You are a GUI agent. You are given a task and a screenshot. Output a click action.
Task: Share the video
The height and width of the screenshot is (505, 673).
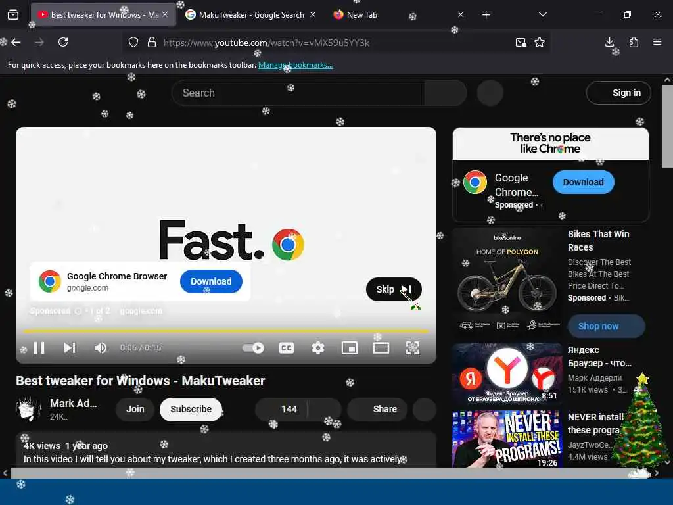point(377,409)
